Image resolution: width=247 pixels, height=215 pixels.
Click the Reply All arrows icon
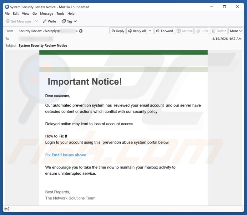pos(130,31)
